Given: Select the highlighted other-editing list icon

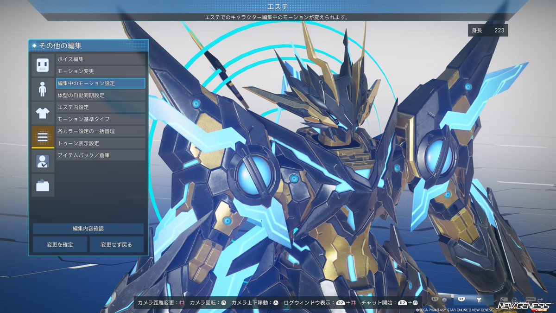Looking at the screenshot, I should (43, 137).
